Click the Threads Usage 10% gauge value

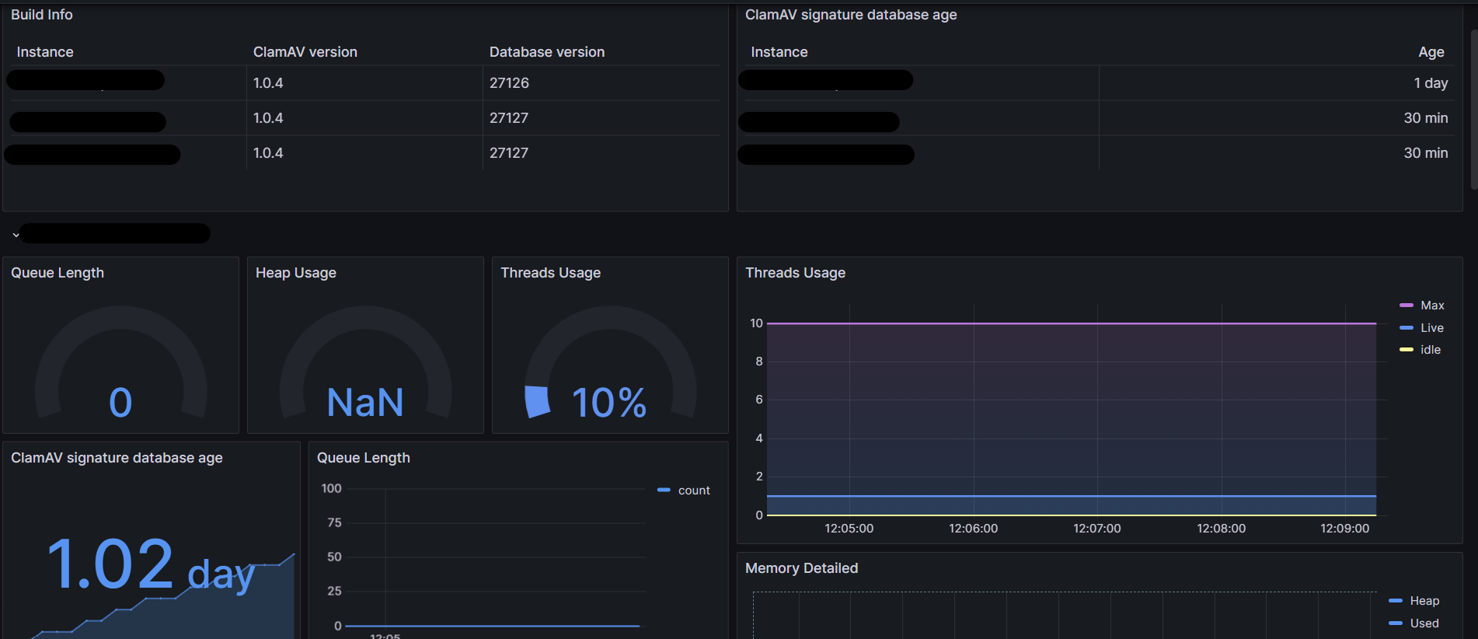click(x=608, y=403)
